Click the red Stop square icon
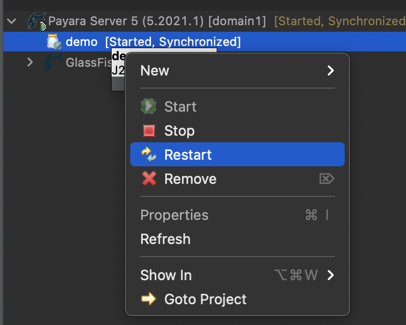Screen dimensions: 406x325 tap(149, 131)
